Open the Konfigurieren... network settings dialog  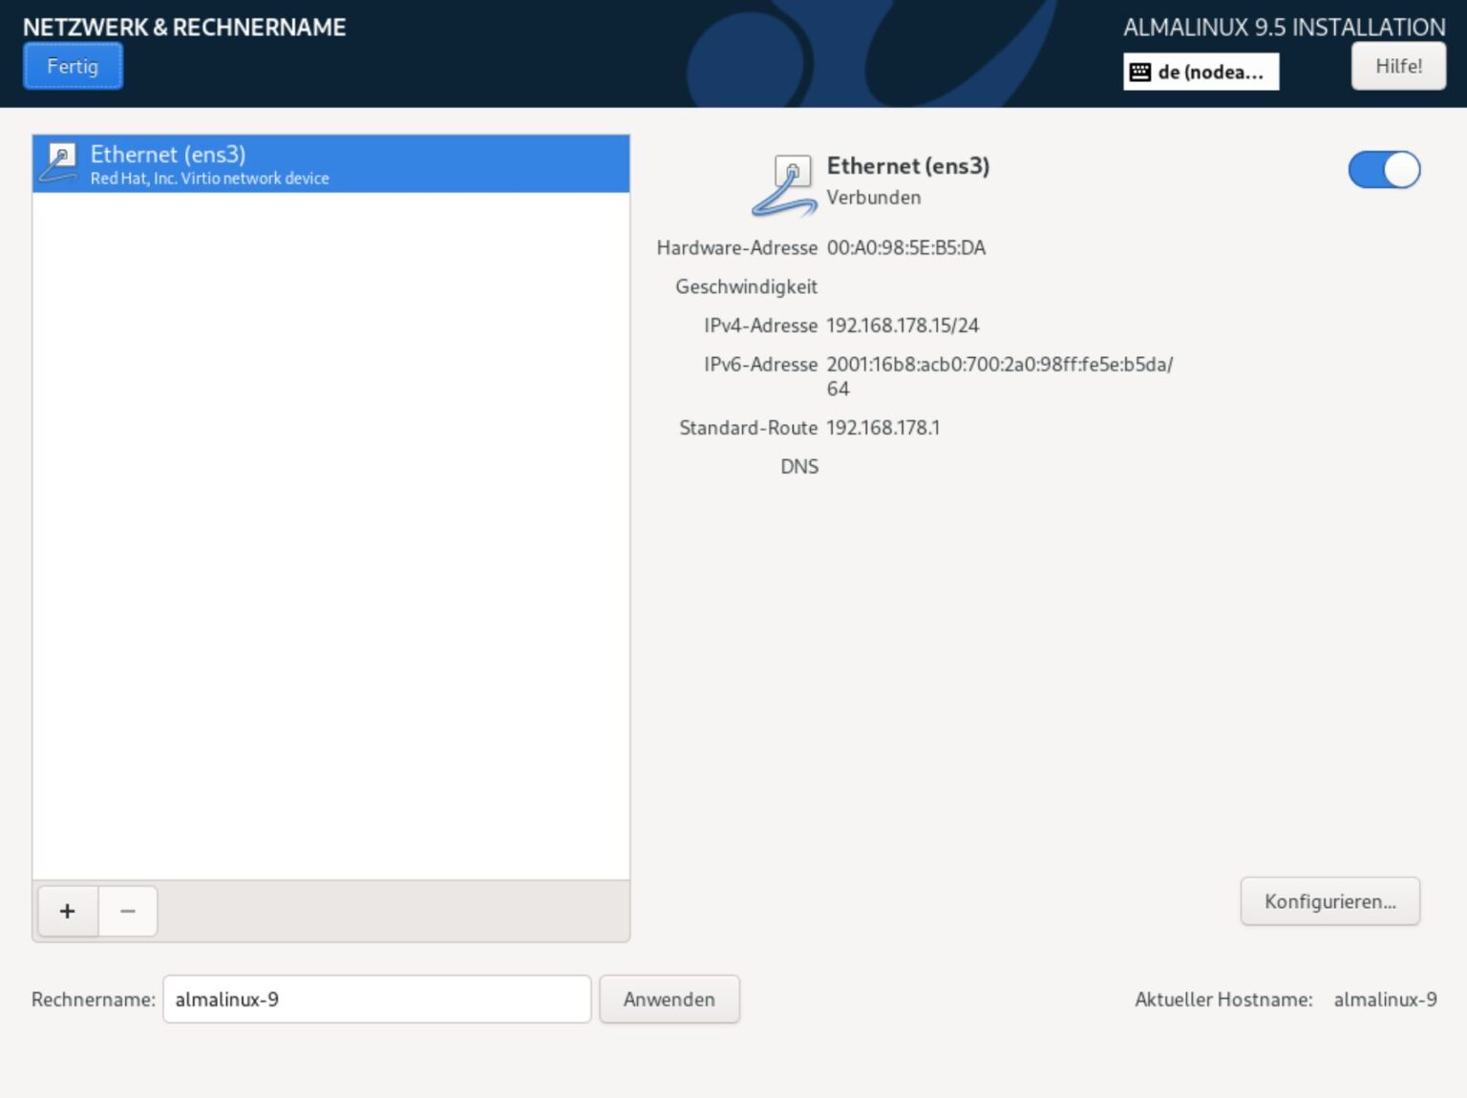[x=1329, y=900]
